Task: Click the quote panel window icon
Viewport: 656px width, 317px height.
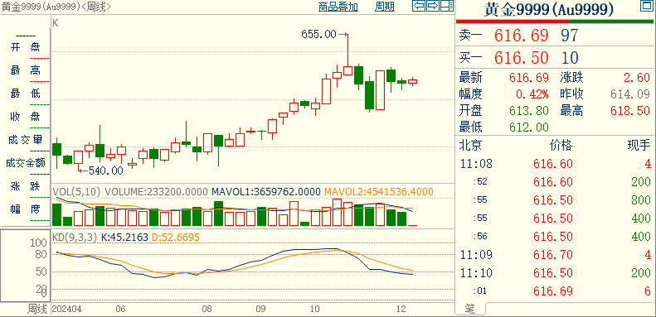Action: click(646, 6)
